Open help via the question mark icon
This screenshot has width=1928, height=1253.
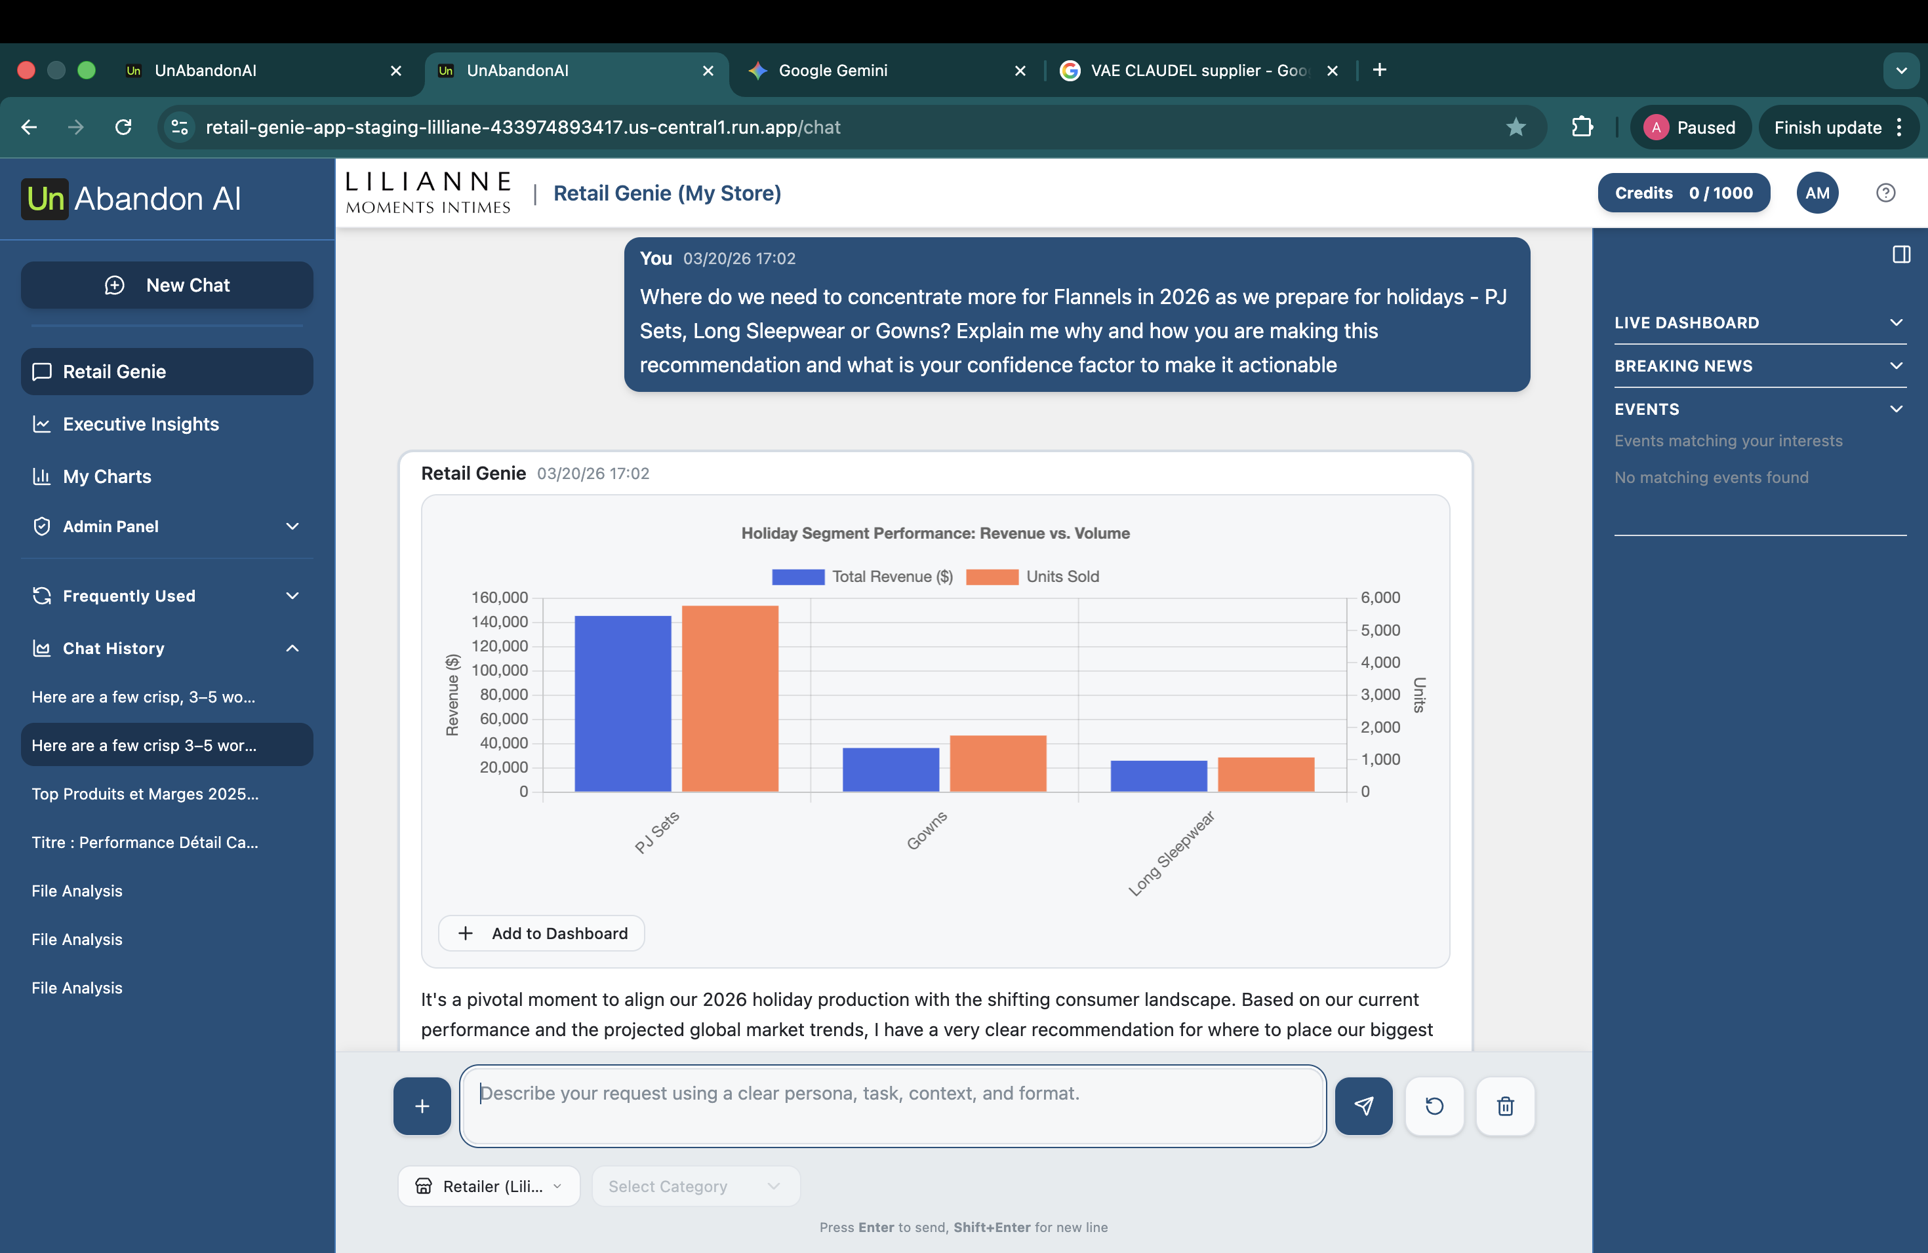[1886, 193]
